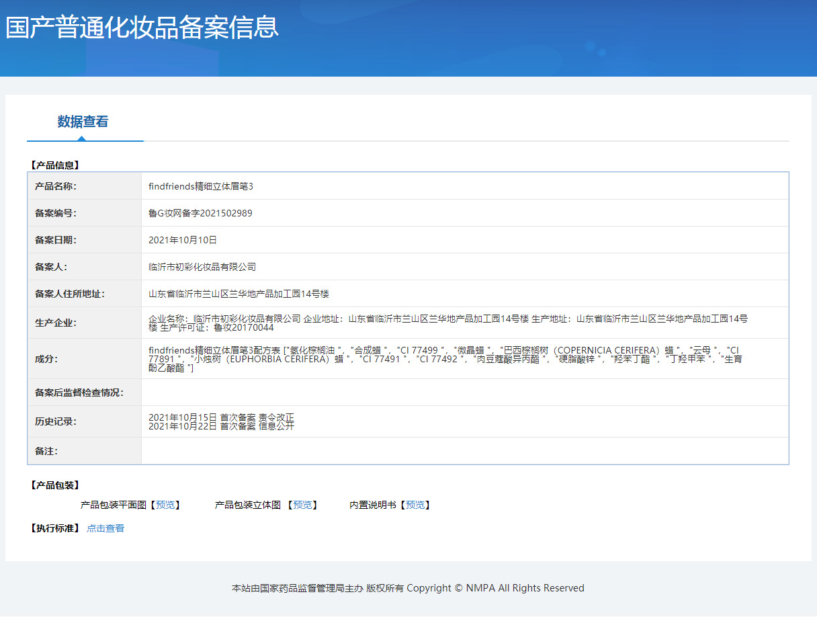
Task: Open 产品包装立体图 预览 link
Action: pos(302,505)
